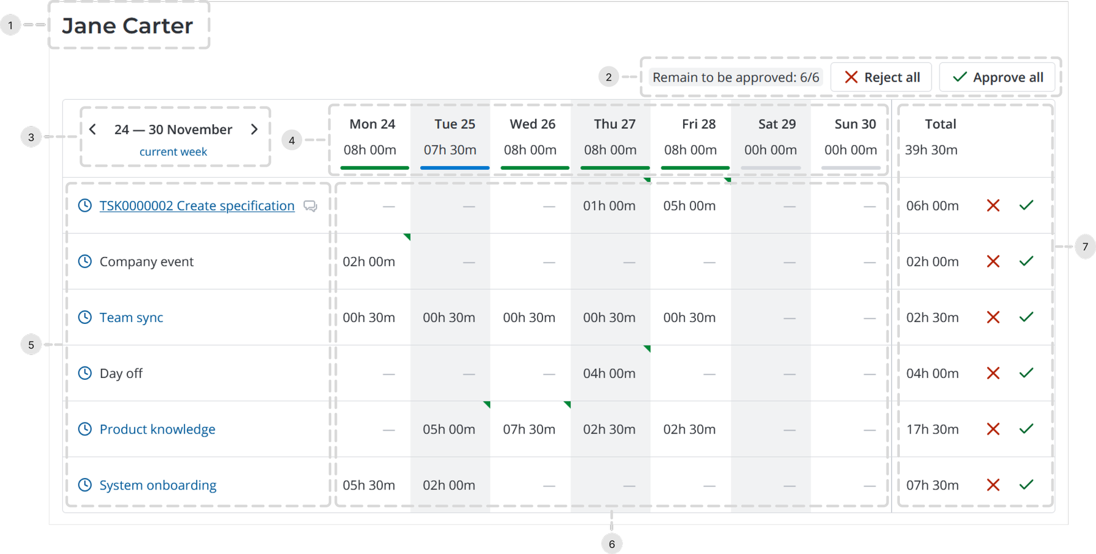Image resolution: width=1096 pixels, height=554 pixels.
Task: Reject the Product knowledge row
Action: tap(993, 429)
